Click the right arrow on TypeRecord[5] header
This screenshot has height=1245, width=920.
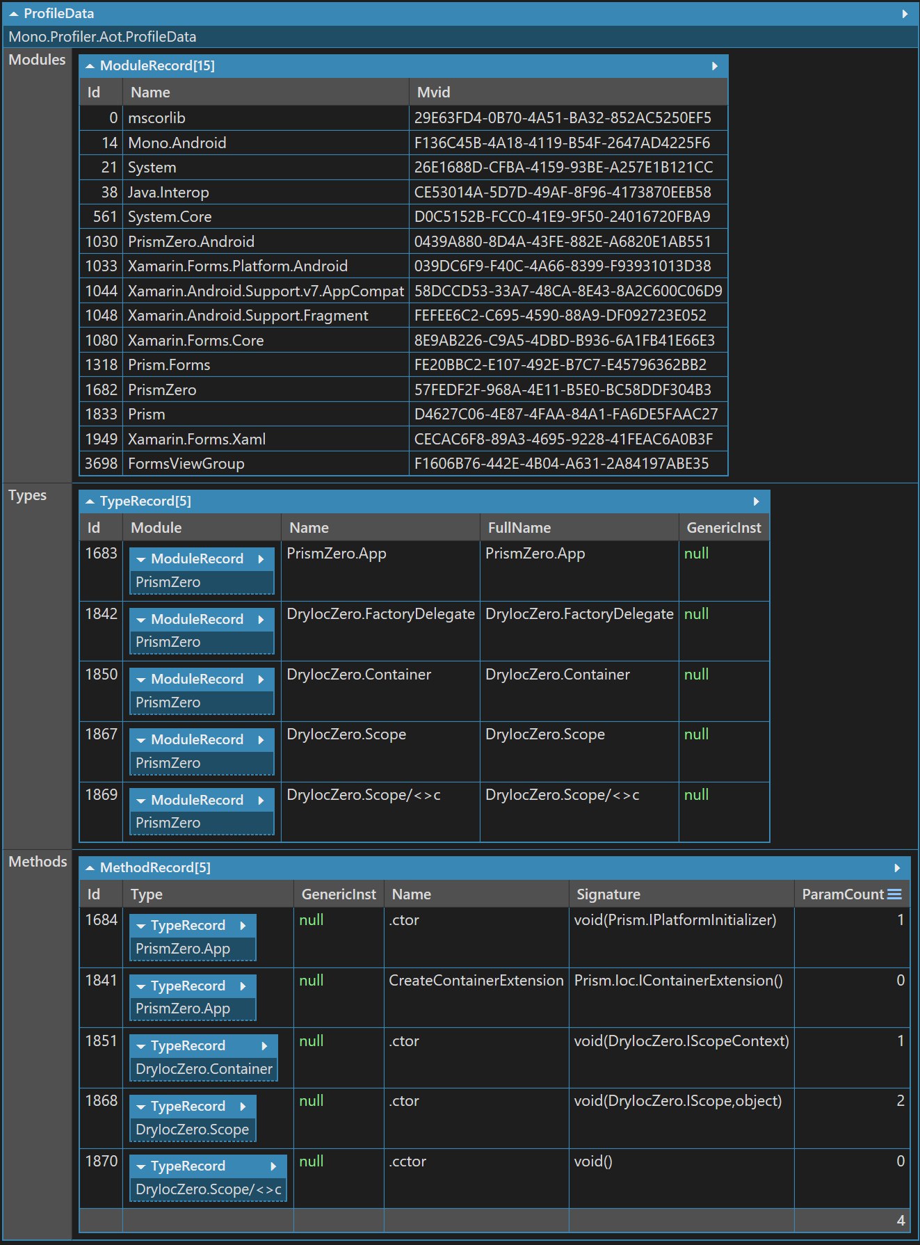[x=757, y=501]
